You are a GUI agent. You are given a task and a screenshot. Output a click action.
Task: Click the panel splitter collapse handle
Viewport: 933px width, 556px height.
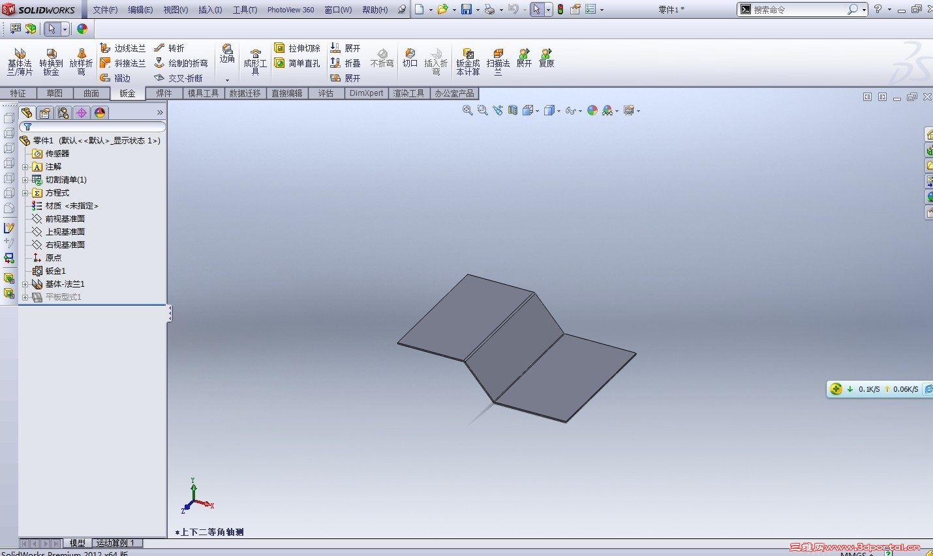(170, 314)
